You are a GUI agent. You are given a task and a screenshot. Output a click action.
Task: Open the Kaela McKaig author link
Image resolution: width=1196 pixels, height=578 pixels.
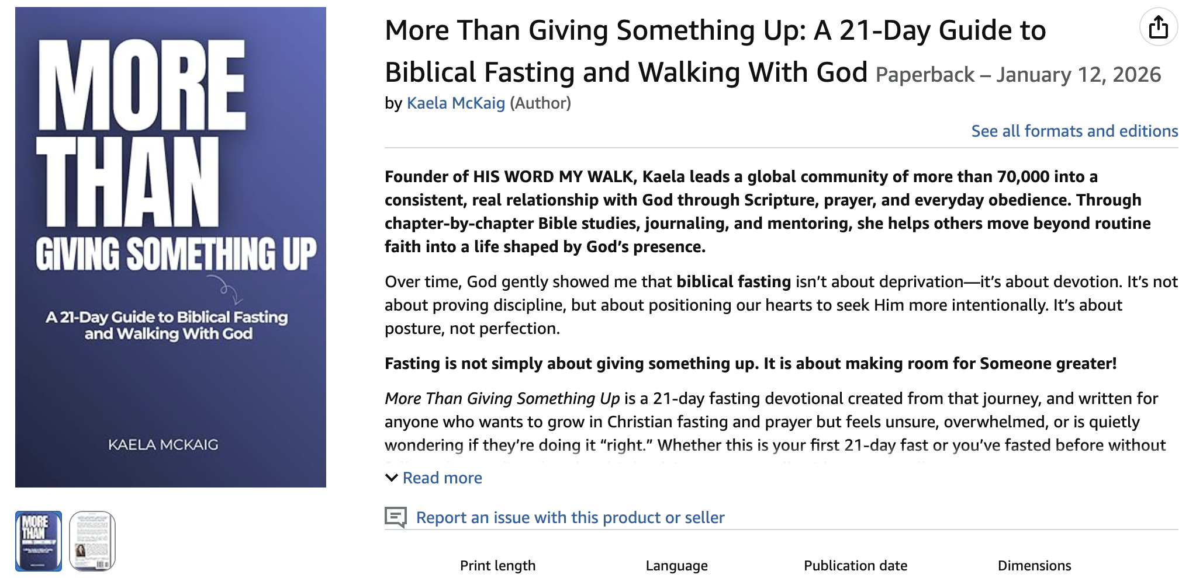[x=455, y=103]
